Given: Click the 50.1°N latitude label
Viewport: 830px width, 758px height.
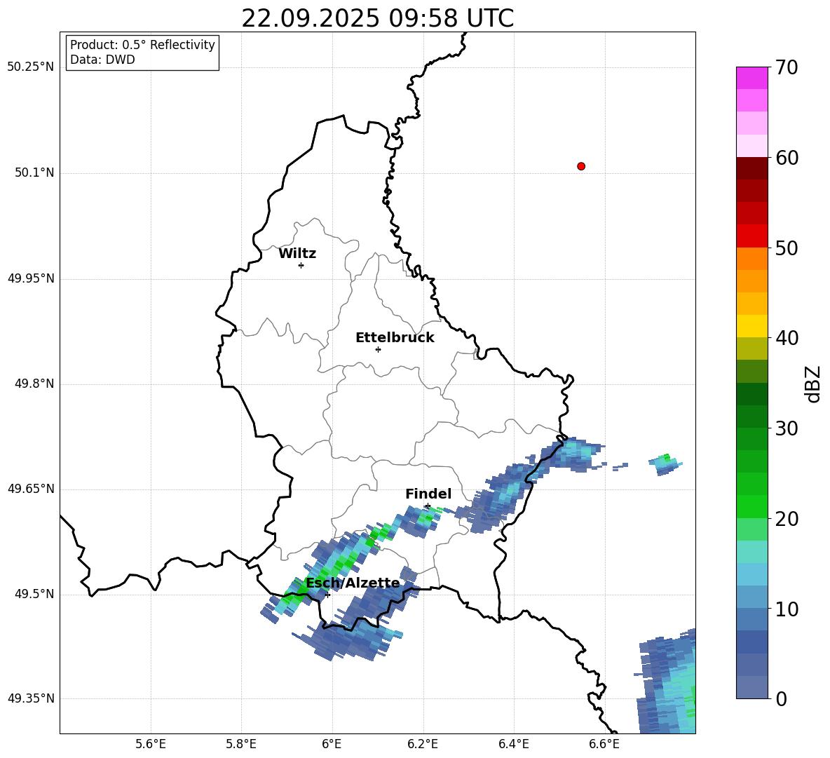Looking at the screenshot, I should pos(34,173).
